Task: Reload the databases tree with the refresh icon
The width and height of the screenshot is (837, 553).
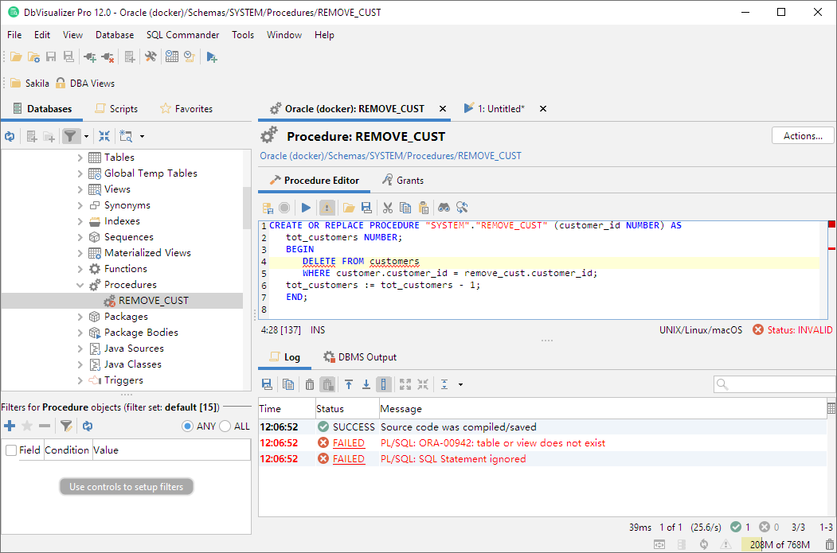Action: (x=10, y=136)
